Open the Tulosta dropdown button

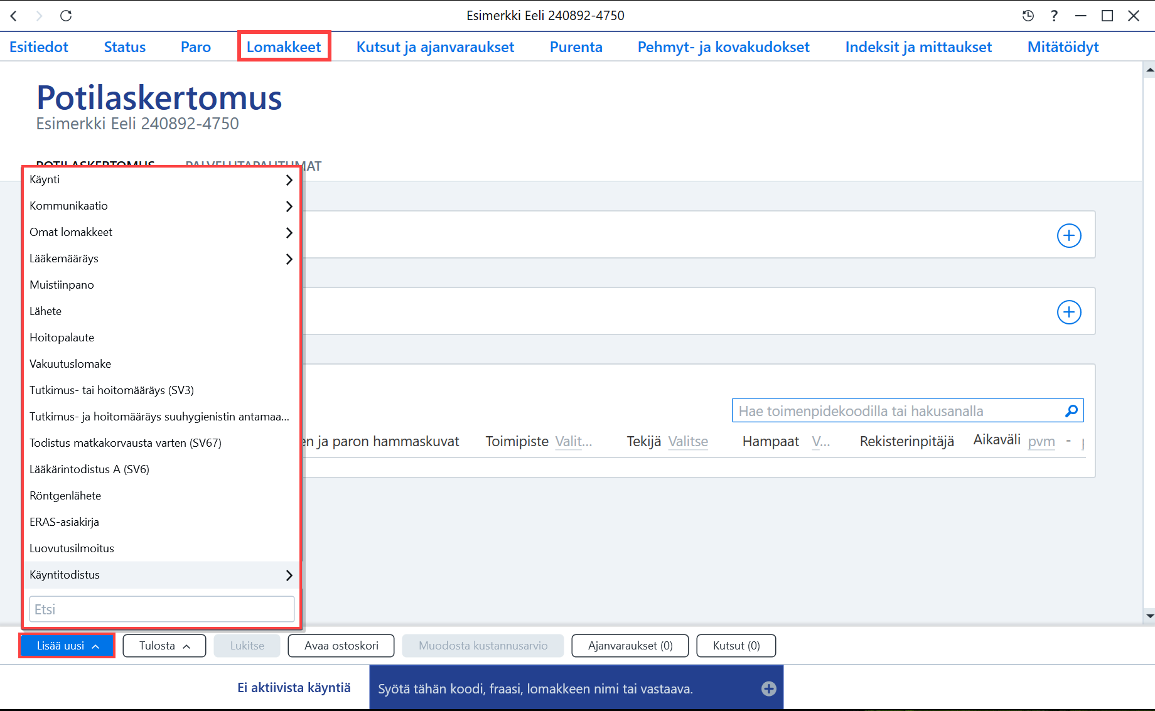point(164,646)
